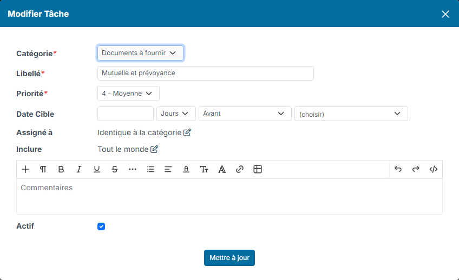Click the 'Tout le monde' text
Viewport: 459px width, 280px height.
tap(123, 149)
